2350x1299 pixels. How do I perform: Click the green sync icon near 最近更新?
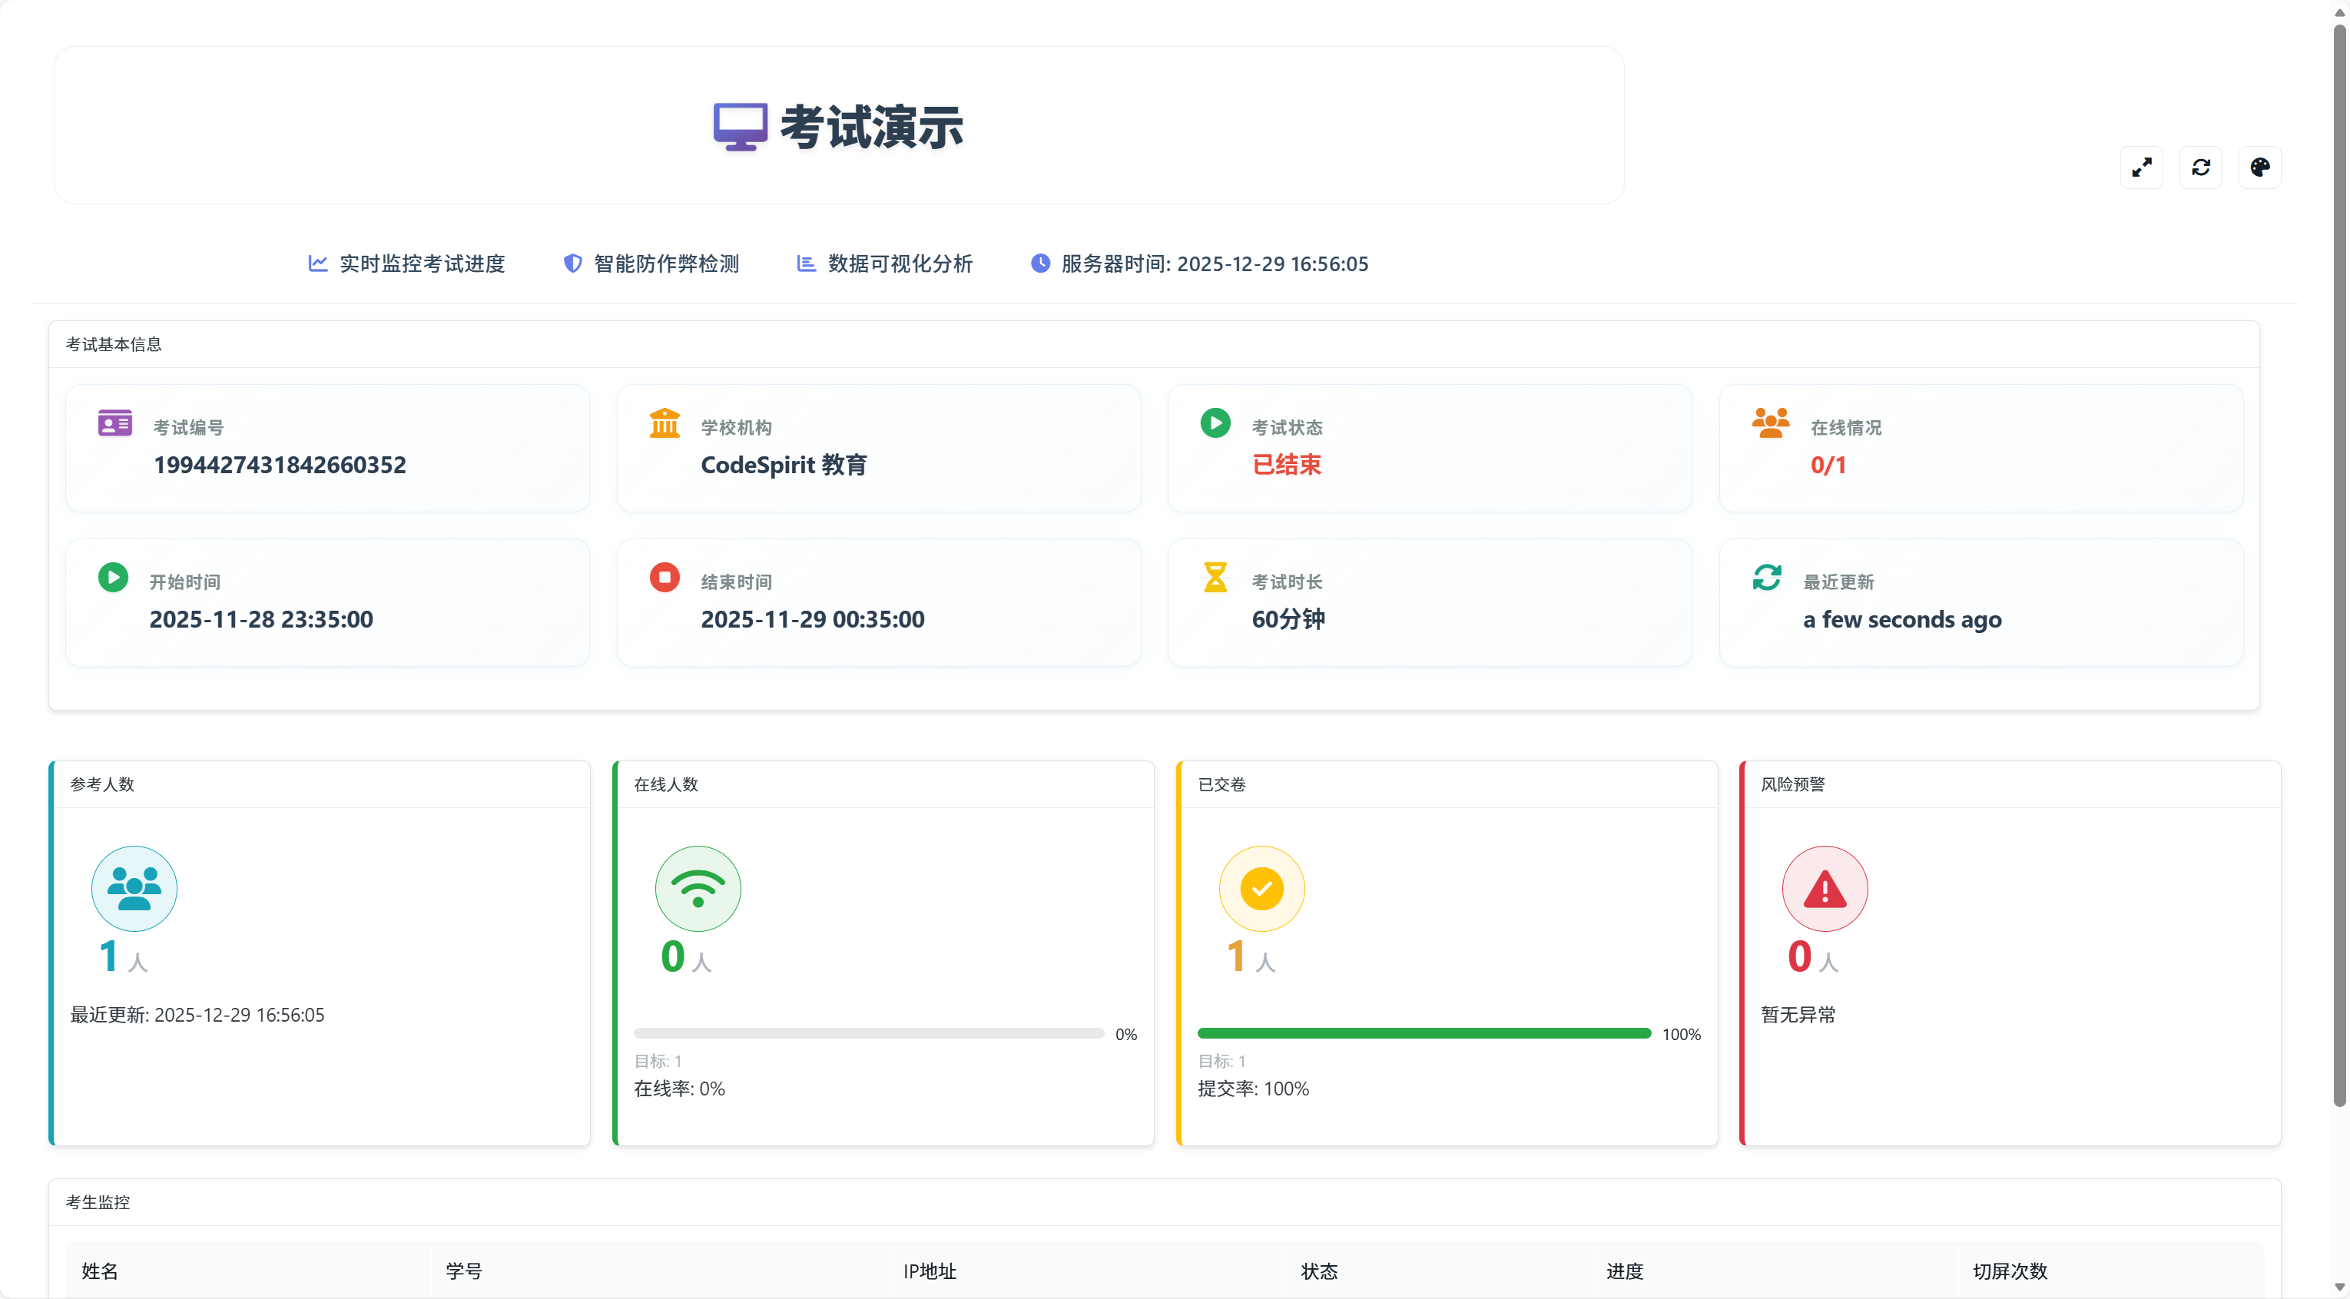[x=1767, y=578]
